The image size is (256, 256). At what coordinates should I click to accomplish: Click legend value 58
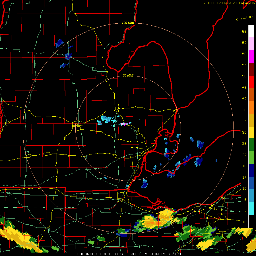click(244, 54)
